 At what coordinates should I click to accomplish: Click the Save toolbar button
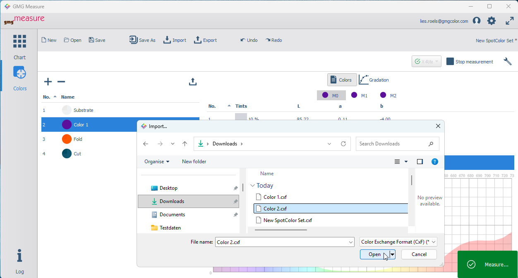[97, 40]
